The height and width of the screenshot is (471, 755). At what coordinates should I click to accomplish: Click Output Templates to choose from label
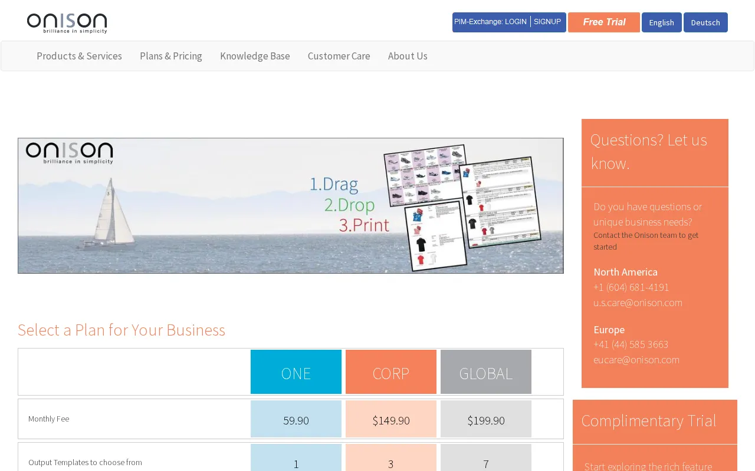(85, 462)
